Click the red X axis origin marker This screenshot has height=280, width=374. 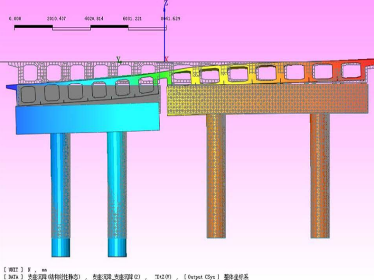[x=166, y=59]
